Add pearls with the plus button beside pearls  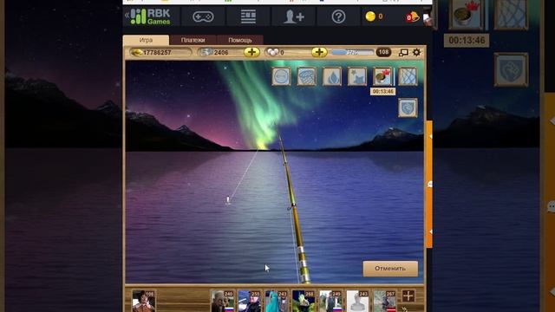[x=319, y=52]
